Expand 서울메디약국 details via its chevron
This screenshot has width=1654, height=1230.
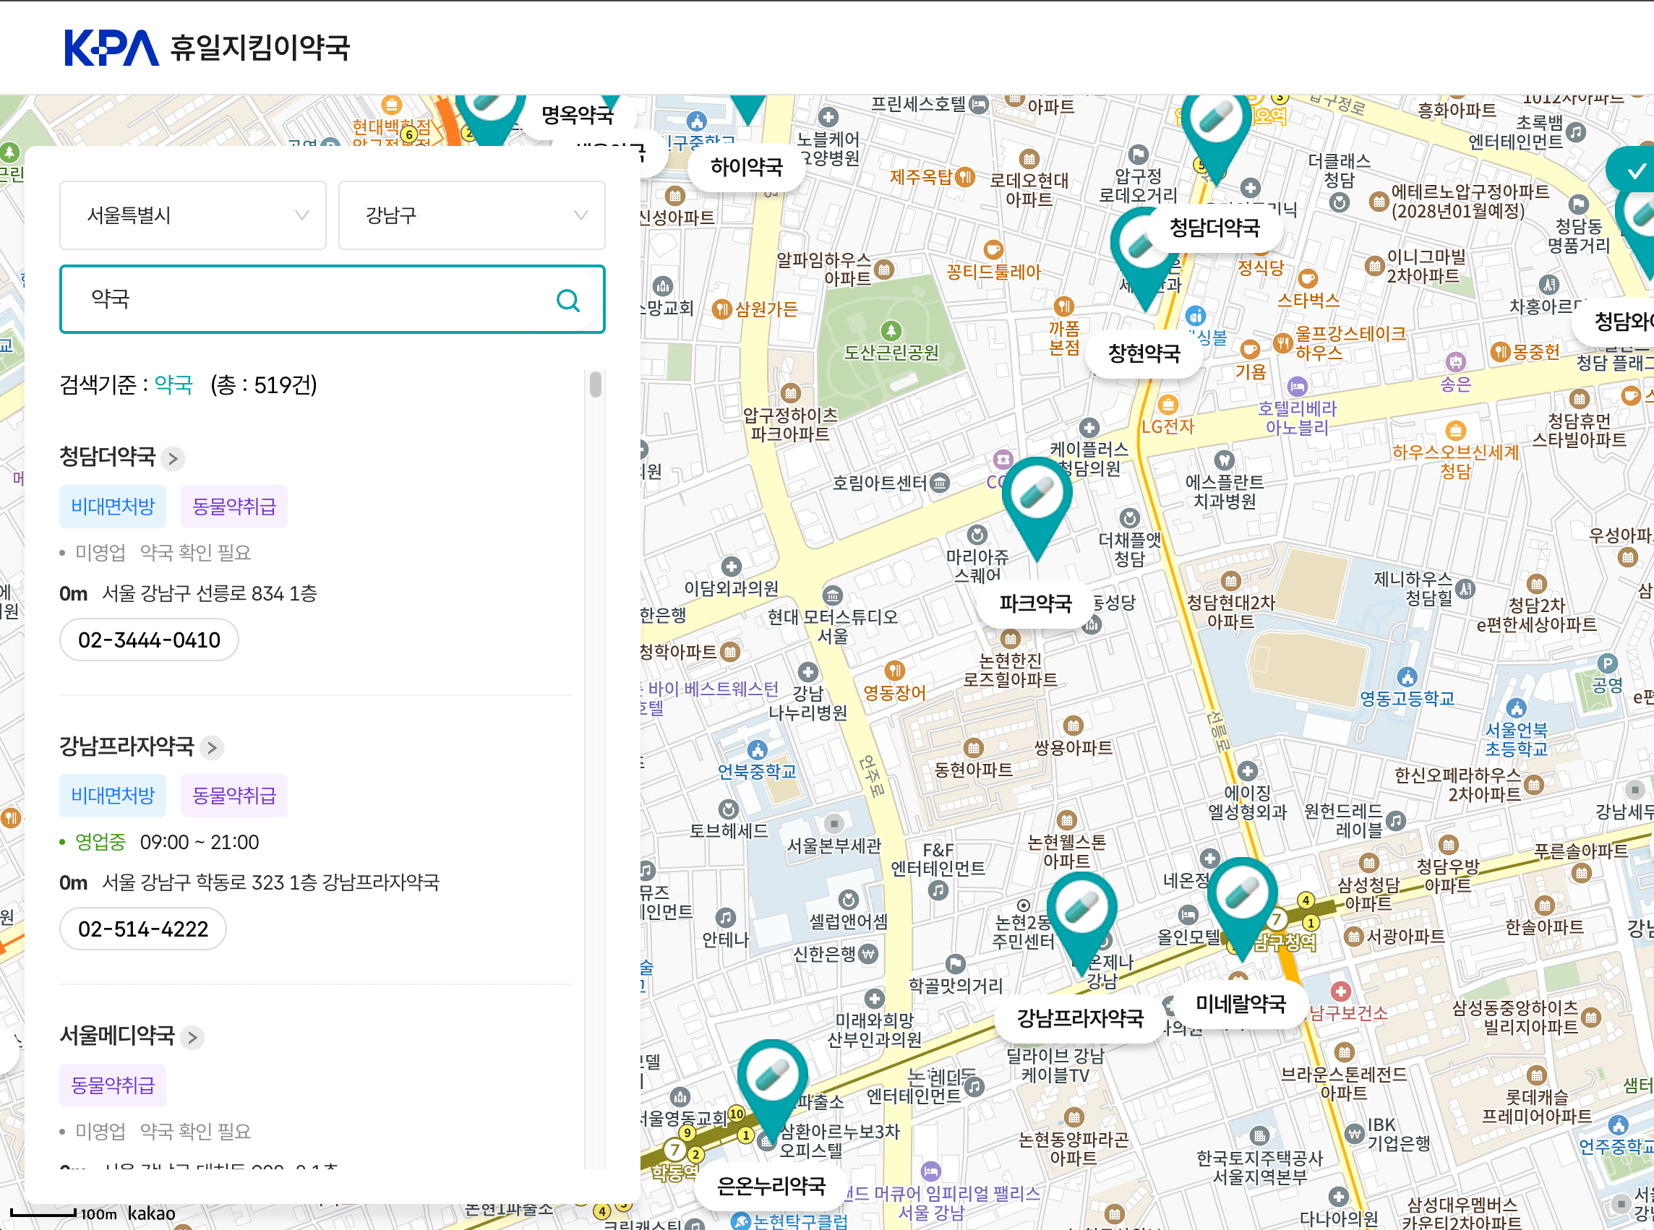pos(193,1037)
